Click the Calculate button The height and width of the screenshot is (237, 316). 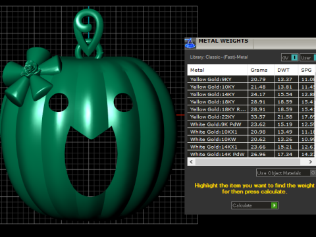(x=255, y=205)
